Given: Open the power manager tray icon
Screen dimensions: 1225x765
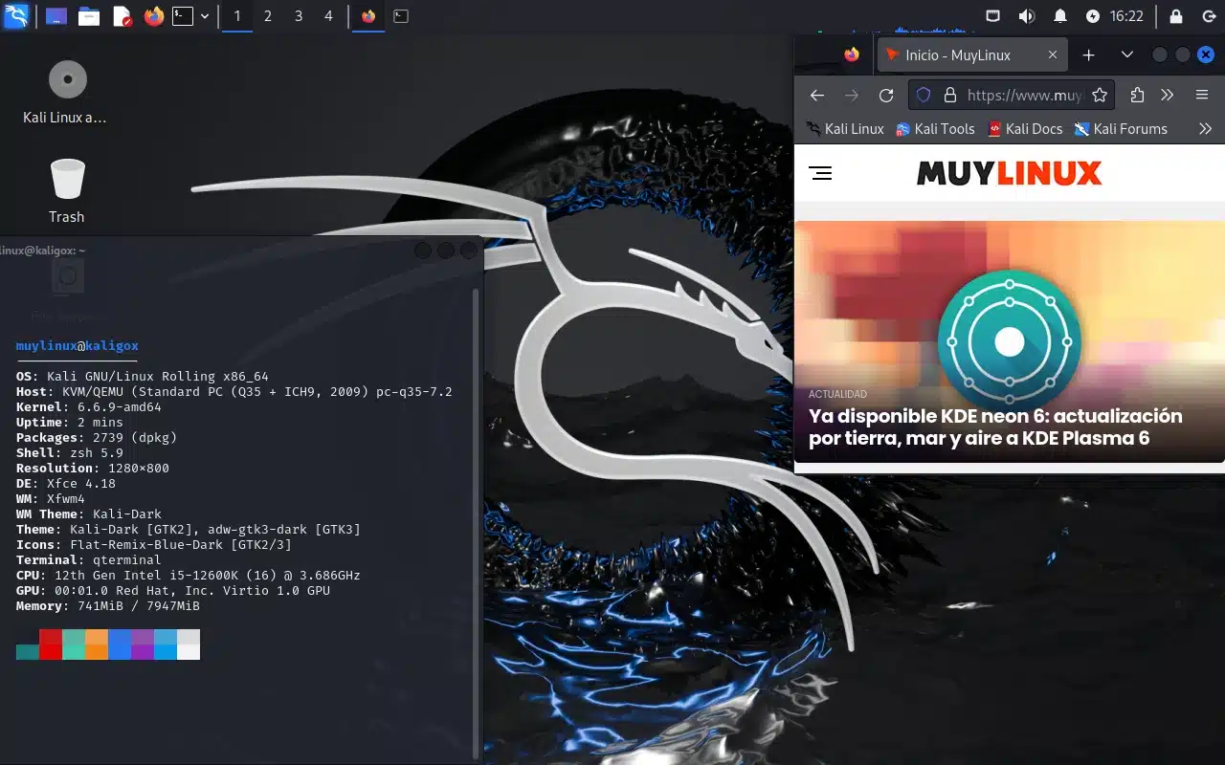Looking at the screenshot, I should [x=1093, y=16].
